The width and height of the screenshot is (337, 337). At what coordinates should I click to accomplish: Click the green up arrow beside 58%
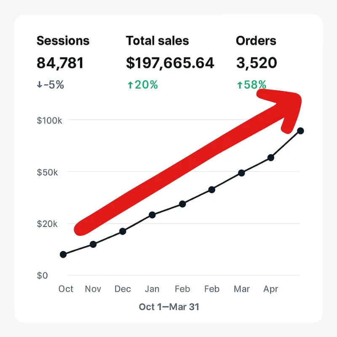(240, 85)
